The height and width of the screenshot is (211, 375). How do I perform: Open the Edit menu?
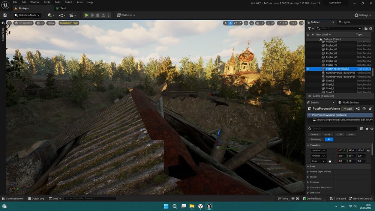point(24,2)
